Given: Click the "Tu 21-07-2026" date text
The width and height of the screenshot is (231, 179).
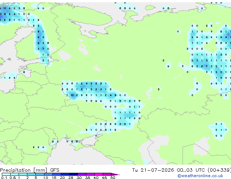Looking at the screenshot, I should coord(153,170).
